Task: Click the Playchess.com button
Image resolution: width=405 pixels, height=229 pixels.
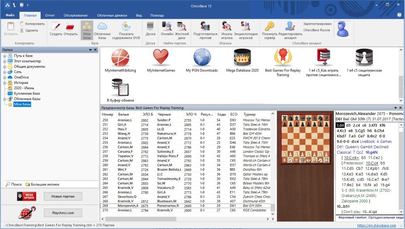Action: click(63, 213)
